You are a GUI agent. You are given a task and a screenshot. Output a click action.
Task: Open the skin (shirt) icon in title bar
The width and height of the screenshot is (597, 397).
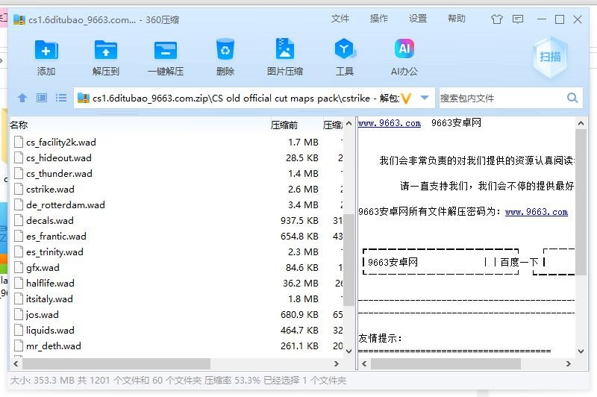496,19
